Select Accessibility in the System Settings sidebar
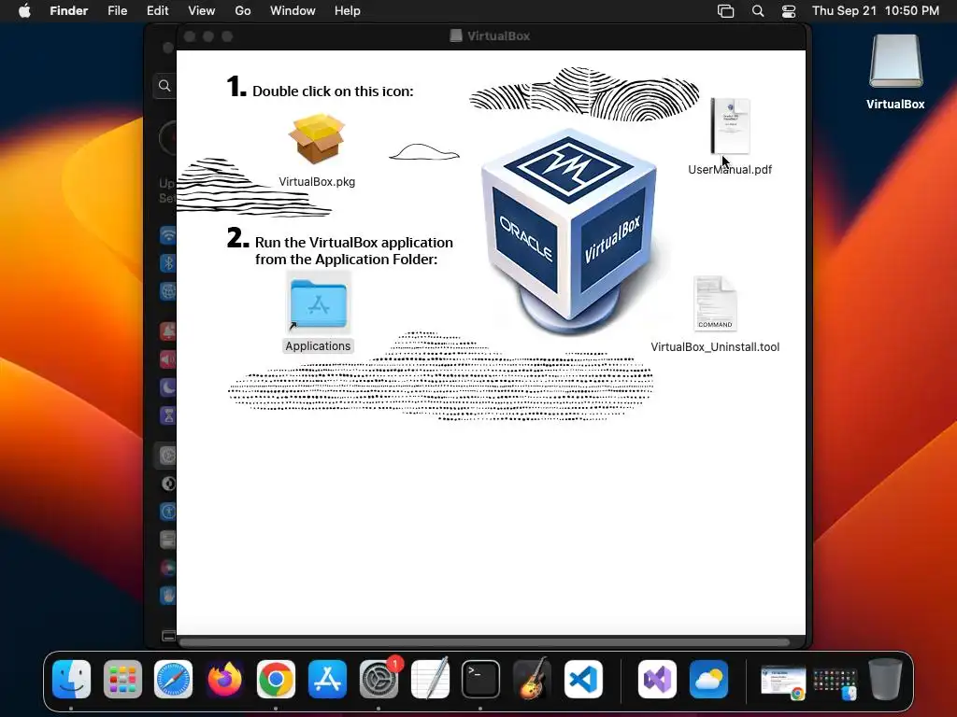The image size is (957, 717). (168, 512)
